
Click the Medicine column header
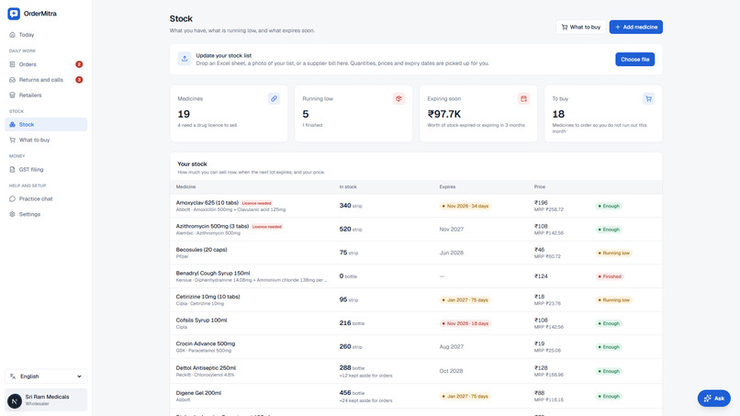186,187
